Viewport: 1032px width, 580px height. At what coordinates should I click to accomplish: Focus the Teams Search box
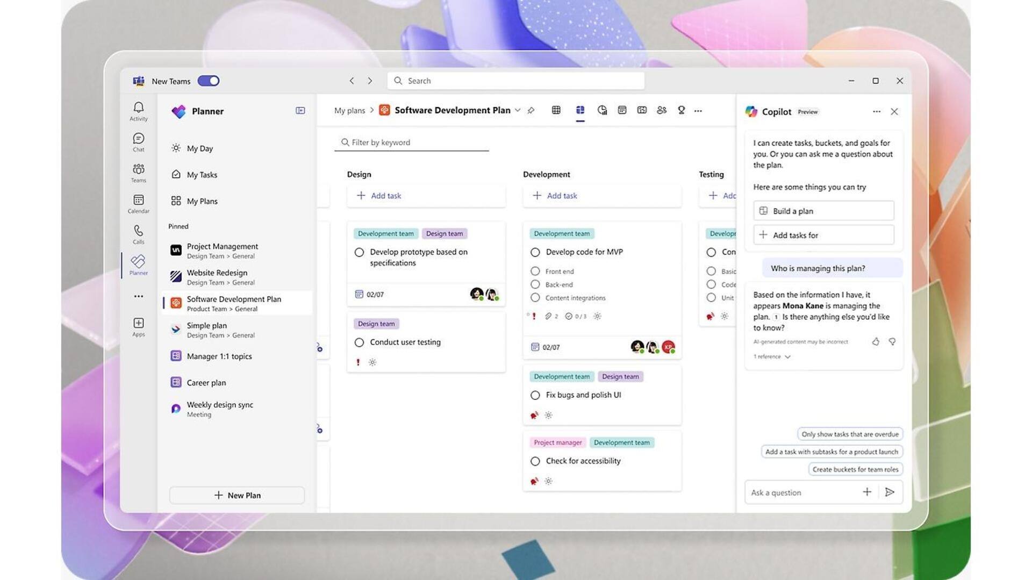(x=515, y=81)
